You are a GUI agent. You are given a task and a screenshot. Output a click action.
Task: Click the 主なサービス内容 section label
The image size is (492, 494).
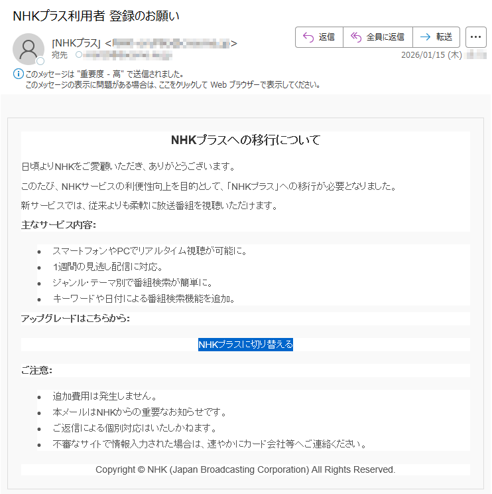click(59, 225)
